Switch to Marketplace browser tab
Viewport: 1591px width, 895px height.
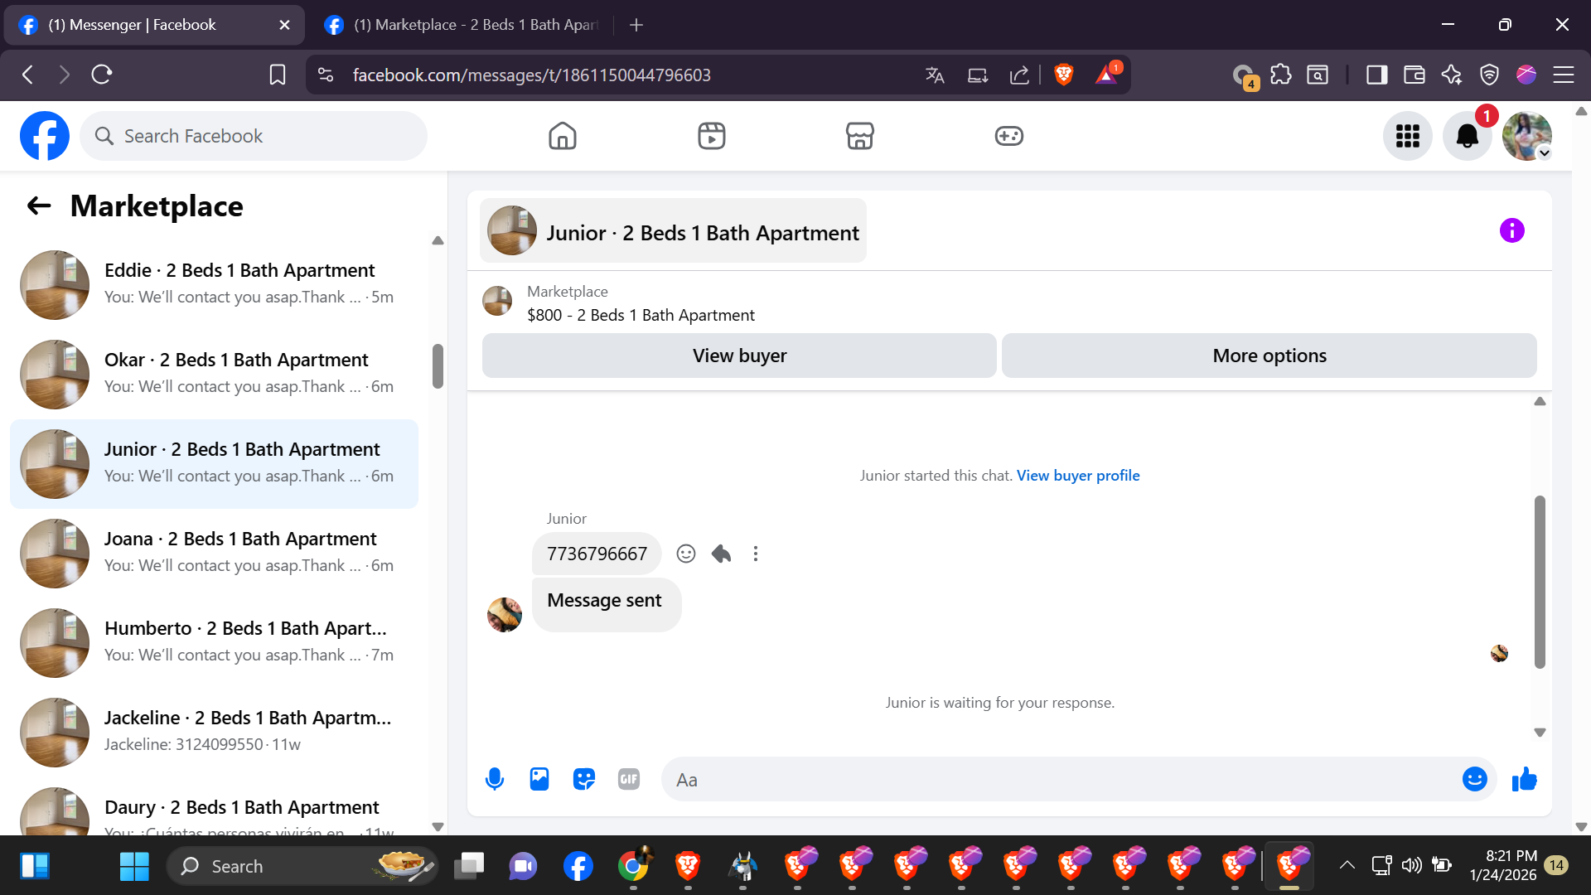464,25
